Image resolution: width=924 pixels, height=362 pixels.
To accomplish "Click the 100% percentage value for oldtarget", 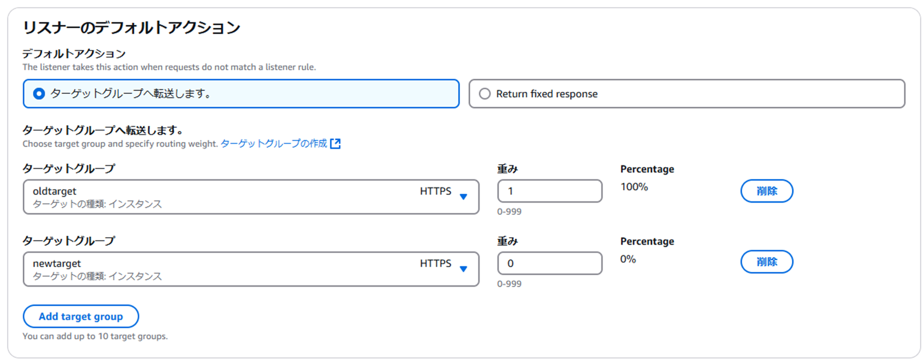I will click(x=634, y=187).
